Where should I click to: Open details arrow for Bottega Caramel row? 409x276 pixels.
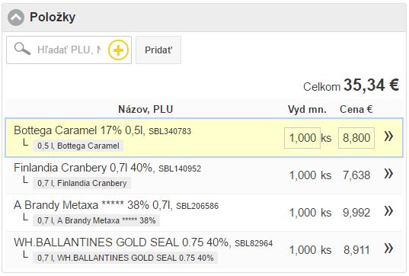click(x=388, y=136)
